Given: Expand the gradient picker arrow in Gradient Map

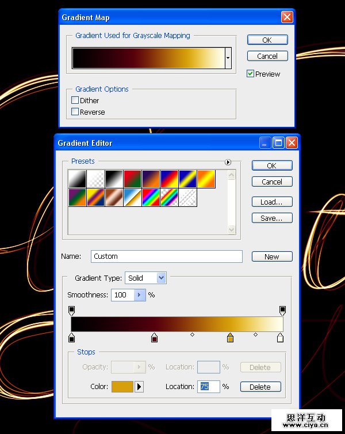Looking at the screenshot, I should [x=228, y=58].
